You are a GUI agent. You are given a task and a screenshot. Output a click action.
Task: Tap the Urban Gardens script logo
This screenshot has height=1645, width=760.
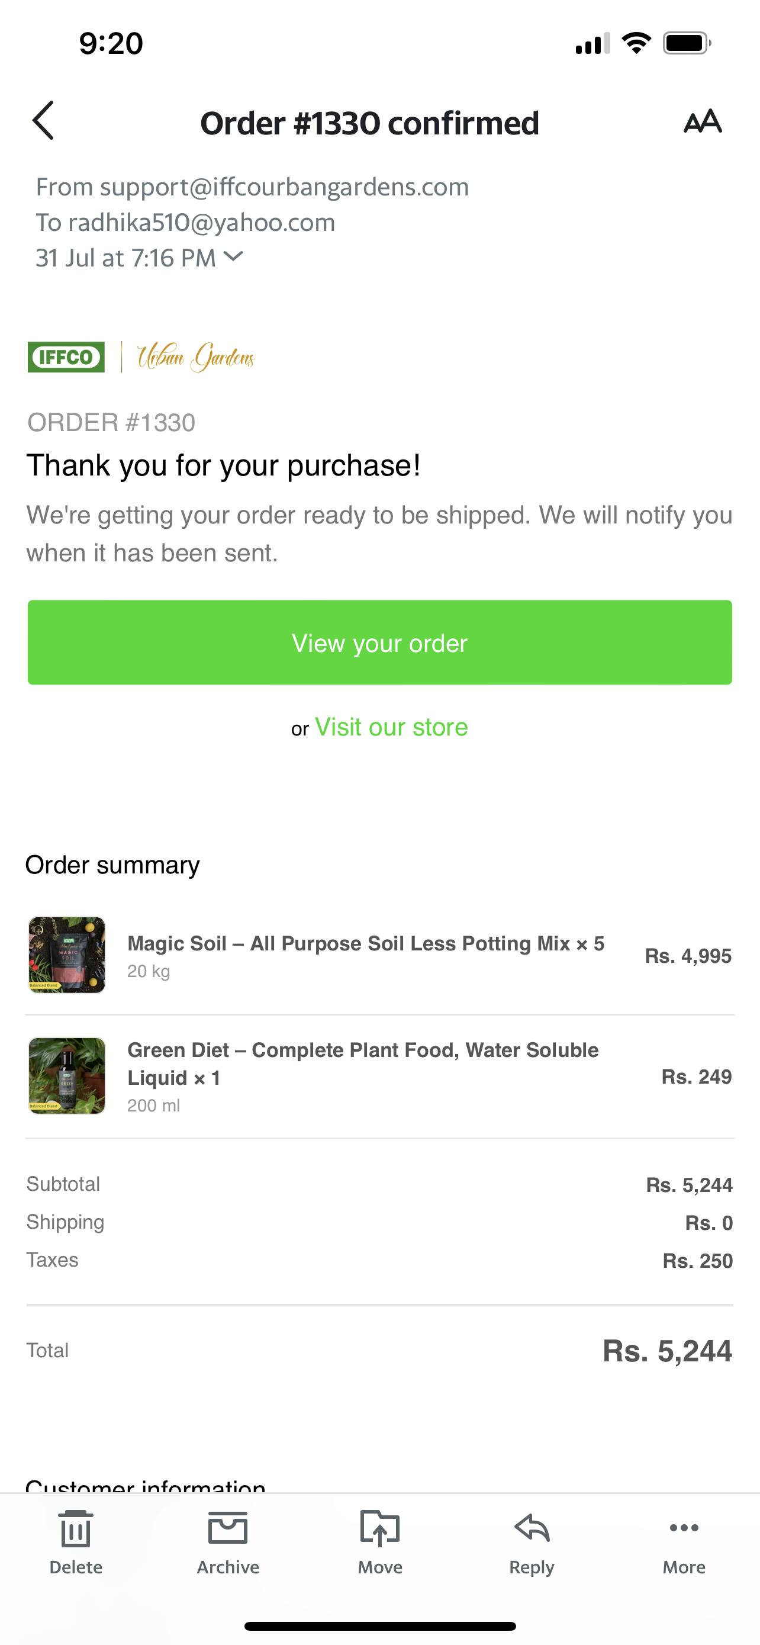[x=196, y=357]
